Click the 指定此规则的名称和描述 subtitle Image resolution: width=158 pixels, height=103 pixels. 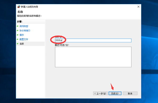click(x=29, y=16)
